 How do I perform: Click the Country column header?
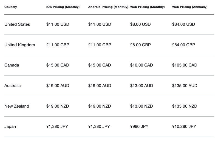click(11, 7)
